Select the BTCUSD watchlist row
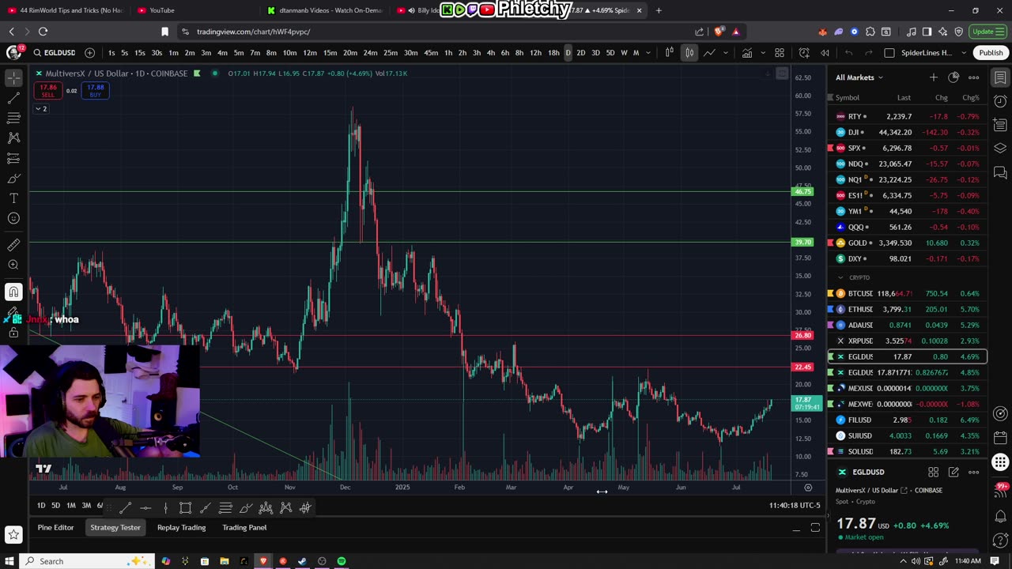The width and height of the screenshot is (1012, 569). (x=907, y=293)
